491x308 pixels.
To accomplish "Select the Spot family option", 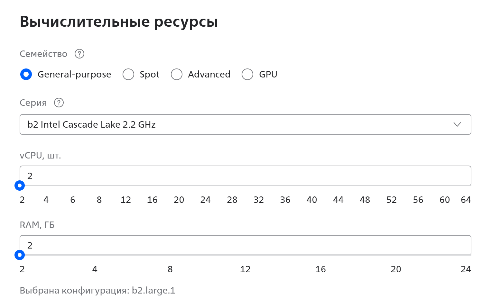I will click(x=128, y=74).
